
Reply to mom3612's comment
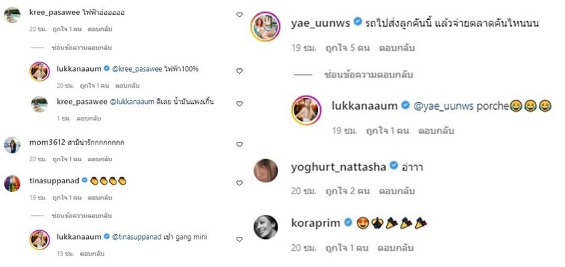click(x=100, y=159)
